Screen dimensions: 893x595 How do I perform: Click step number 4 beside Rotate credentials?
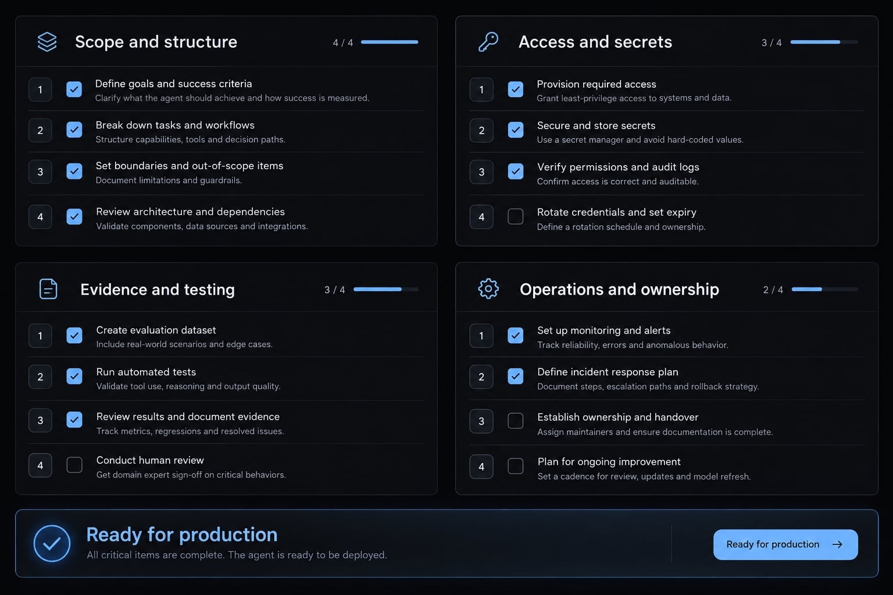(481, 217)
